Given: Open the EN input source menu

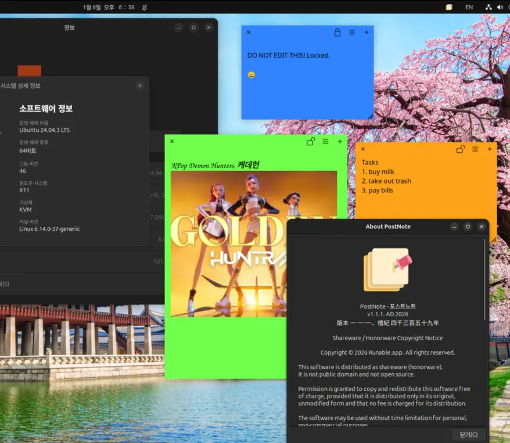Looking at the screenshot, I should (x=469, y=7).
